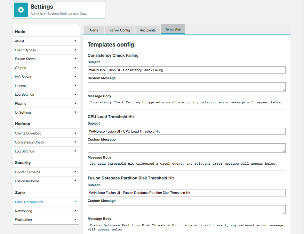Image resolution: width=304 pixels, height=234 pixels.
Task: Expand the UI Settings arrow
Action: point(76,112)
